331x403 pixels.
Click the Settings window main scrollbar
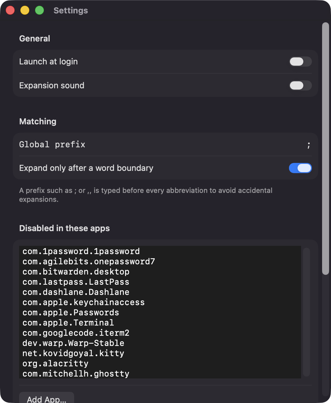tap(325, 148)
